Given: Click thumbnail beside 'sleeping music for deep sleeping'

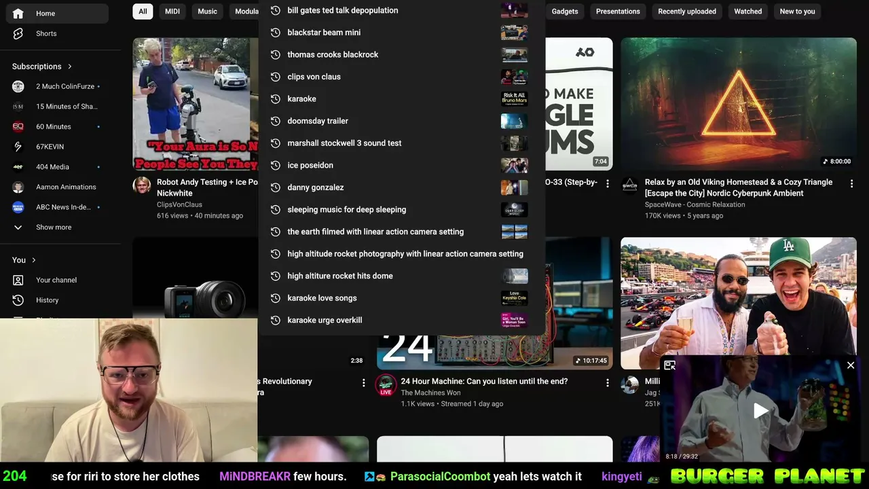Looking at the screenshot, I should click(x=514, y=209).
